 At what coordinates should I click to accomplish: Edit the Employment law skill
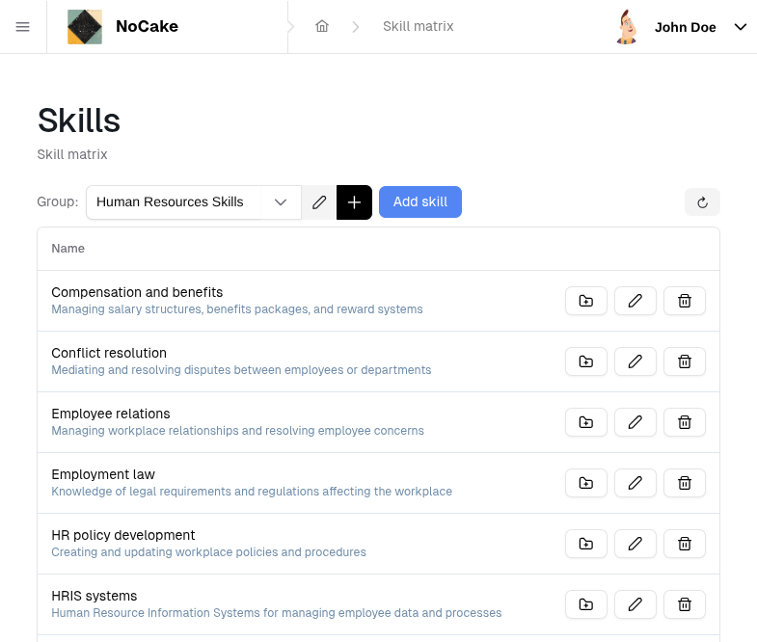click(x=635, y=483)
